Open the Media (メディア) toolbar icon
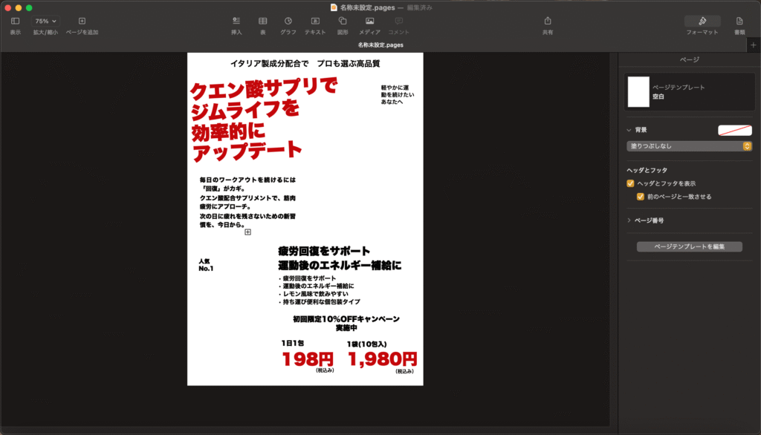761x435 pixels. 370,21
